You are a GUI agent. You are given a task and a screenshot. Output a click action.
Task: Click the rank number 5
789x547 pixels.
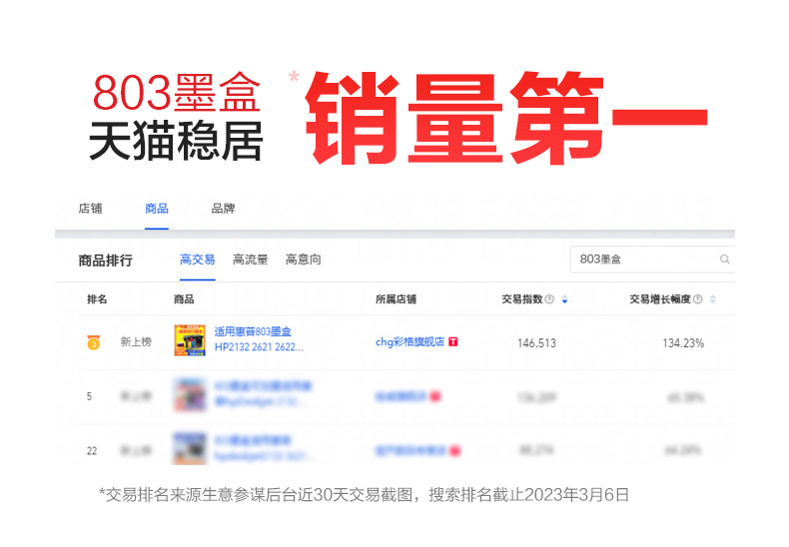pos(89,396)
